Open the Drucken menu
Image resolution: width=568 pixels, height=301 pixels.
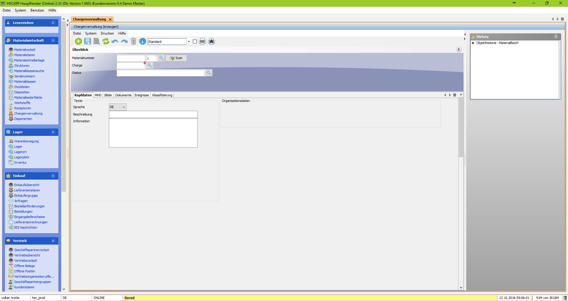(x=107, y=33)
